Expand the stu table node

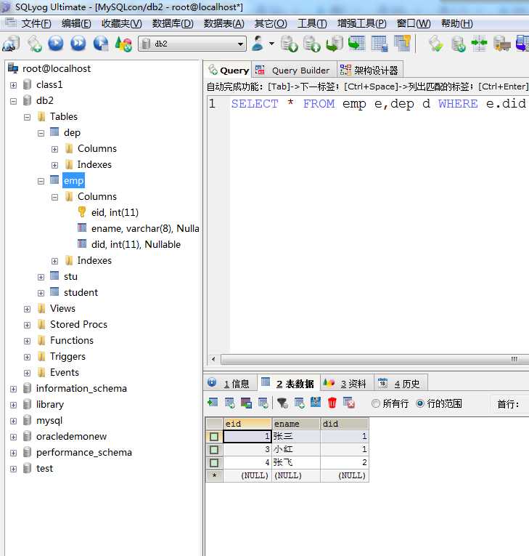[41, 278]
